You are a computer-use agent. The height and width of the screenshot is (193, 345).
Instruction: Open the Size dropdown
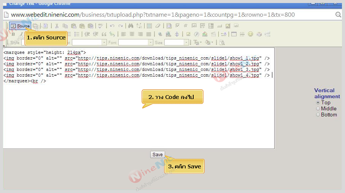tap(176, 42)
